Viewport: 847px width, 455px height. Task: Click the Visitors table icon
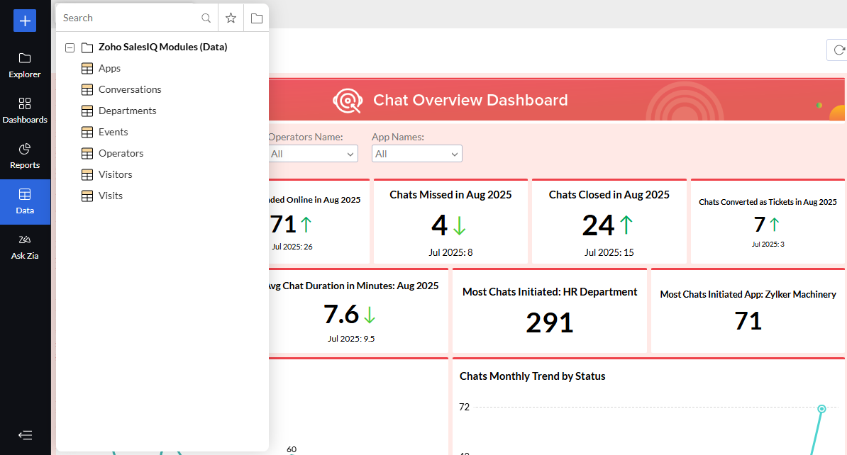[87, 175]
